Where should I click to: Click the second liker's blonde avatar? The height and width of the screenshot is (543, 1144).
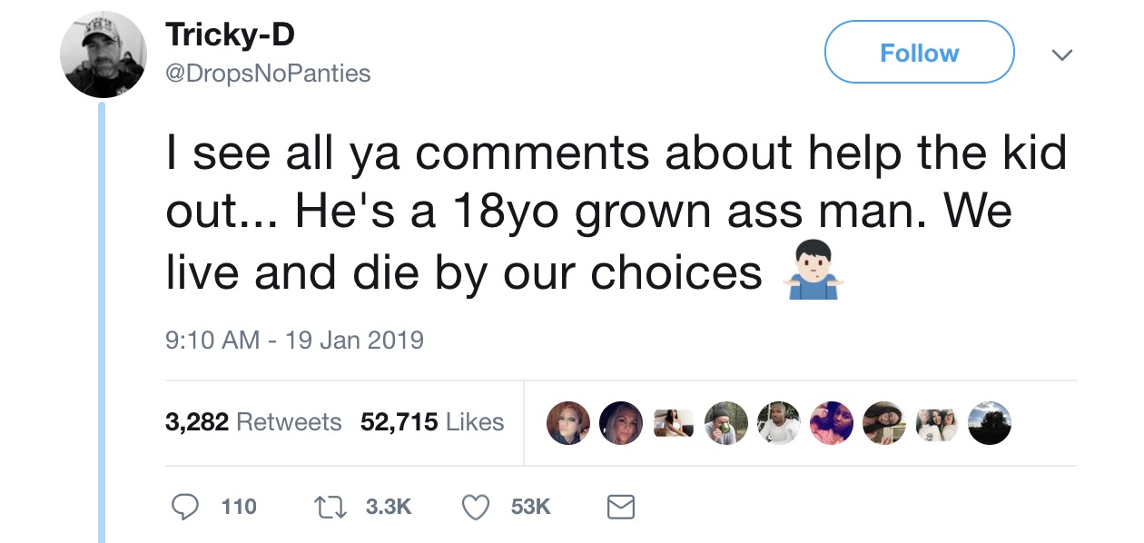pos(621,422)
